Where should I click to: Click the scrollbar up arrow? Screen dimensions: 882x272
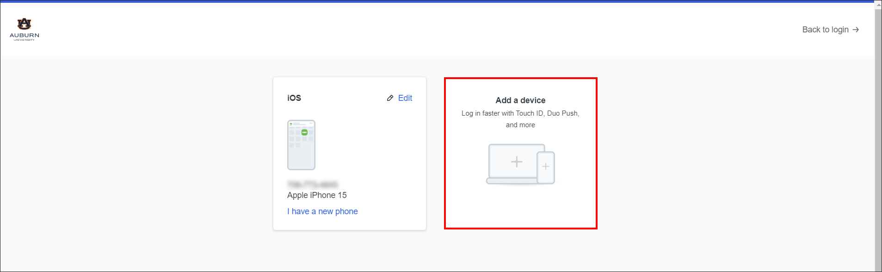878,5
